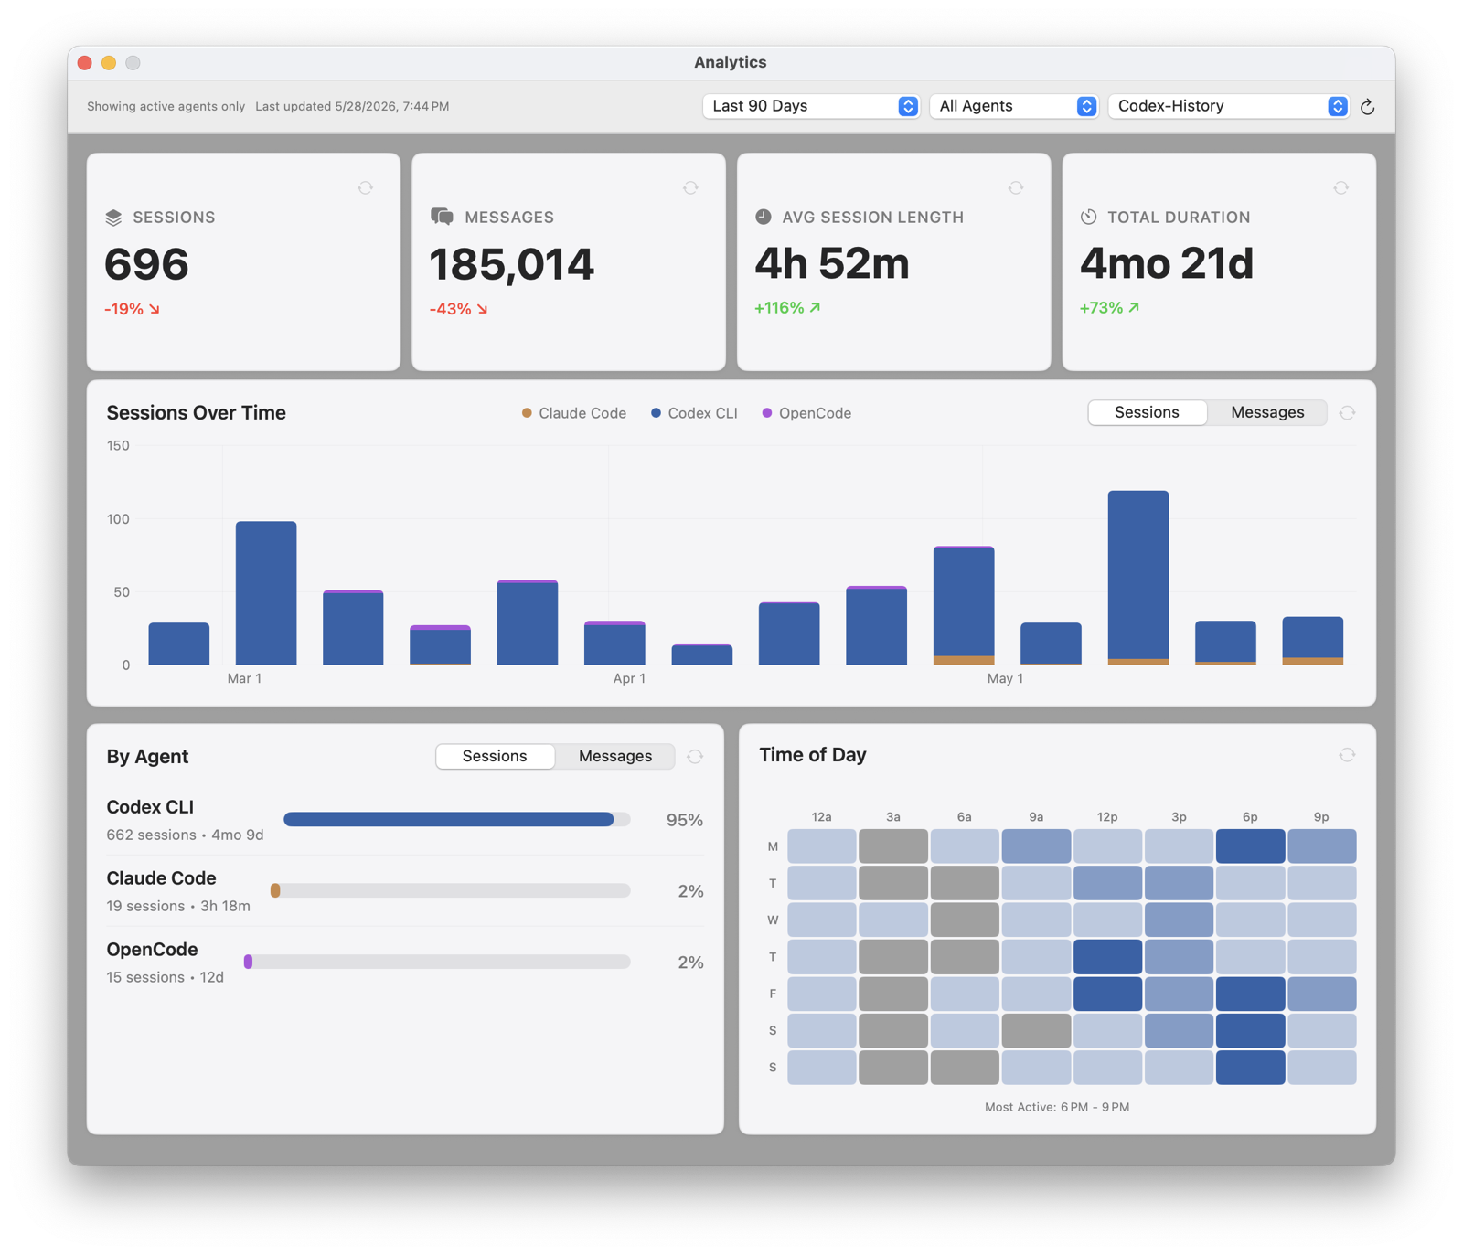Click '15 sessions • 12d' text

pos(166,978)
